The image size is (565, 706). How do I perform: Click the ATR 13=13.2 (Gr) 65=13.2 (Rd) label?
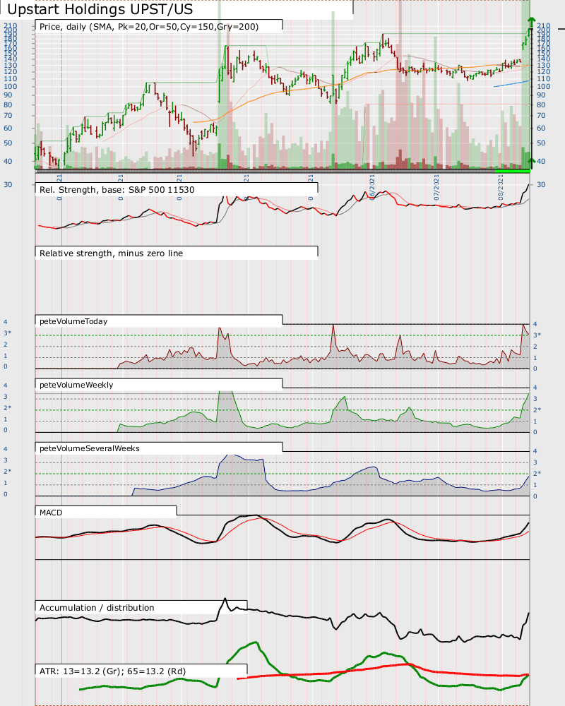(112, 671)
